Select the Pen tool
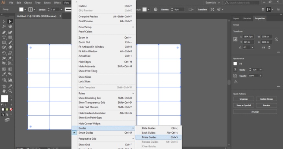This screenshot has width=283, height=149. [x=4, y=32]
